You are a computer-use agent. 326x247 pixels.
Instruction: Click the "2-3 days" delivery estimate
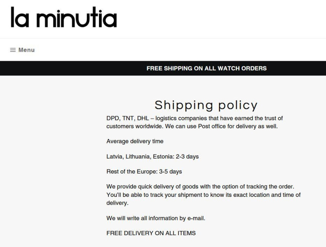pyautogui.click(x=187, y=157)
